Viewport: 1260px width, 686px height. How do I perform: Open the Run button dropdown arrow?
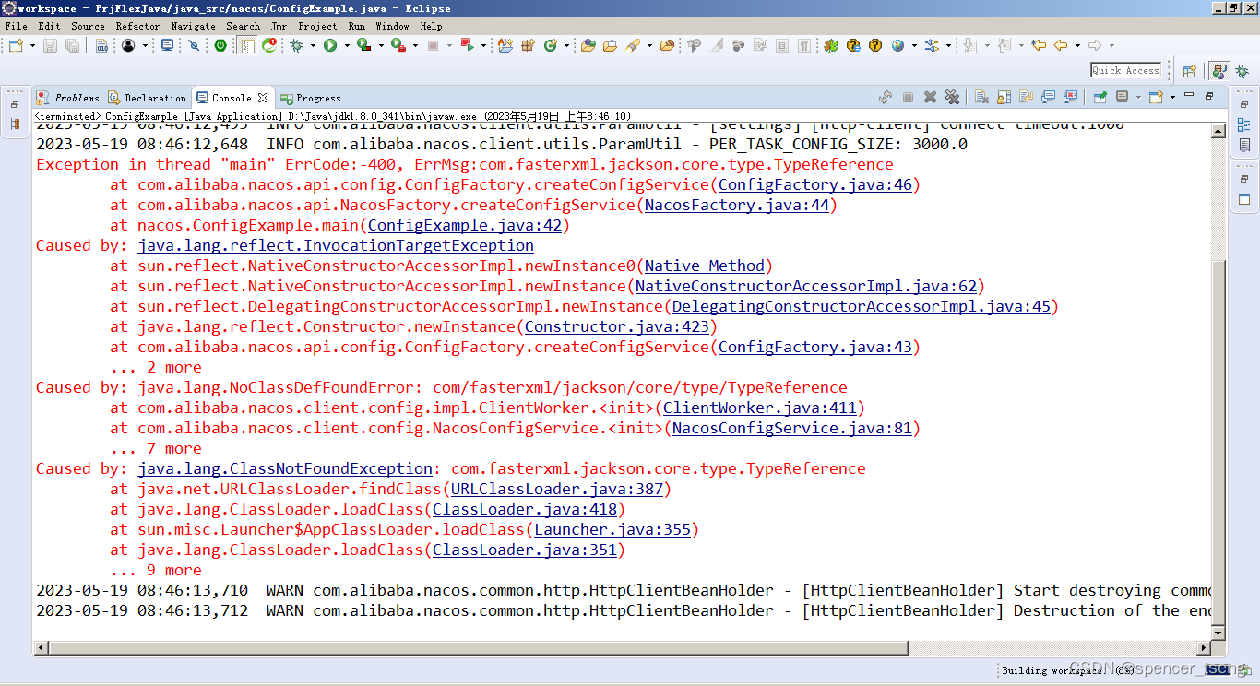click(x=347, y=45)
